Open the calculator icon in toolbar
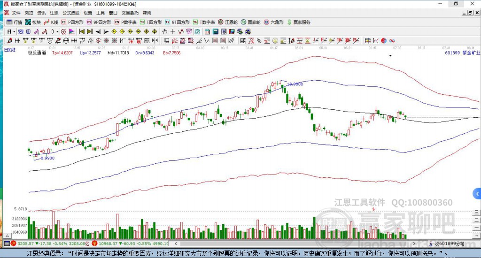 216,31
